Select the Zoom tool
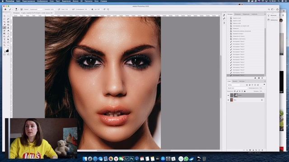Viewport: 289px width, 162px height. [5, 45]
